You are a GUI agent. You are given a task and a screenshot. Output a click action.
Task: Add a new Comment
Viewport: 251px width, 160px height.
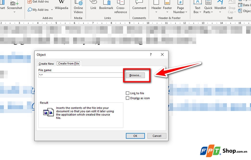click(x=139, y=5)
